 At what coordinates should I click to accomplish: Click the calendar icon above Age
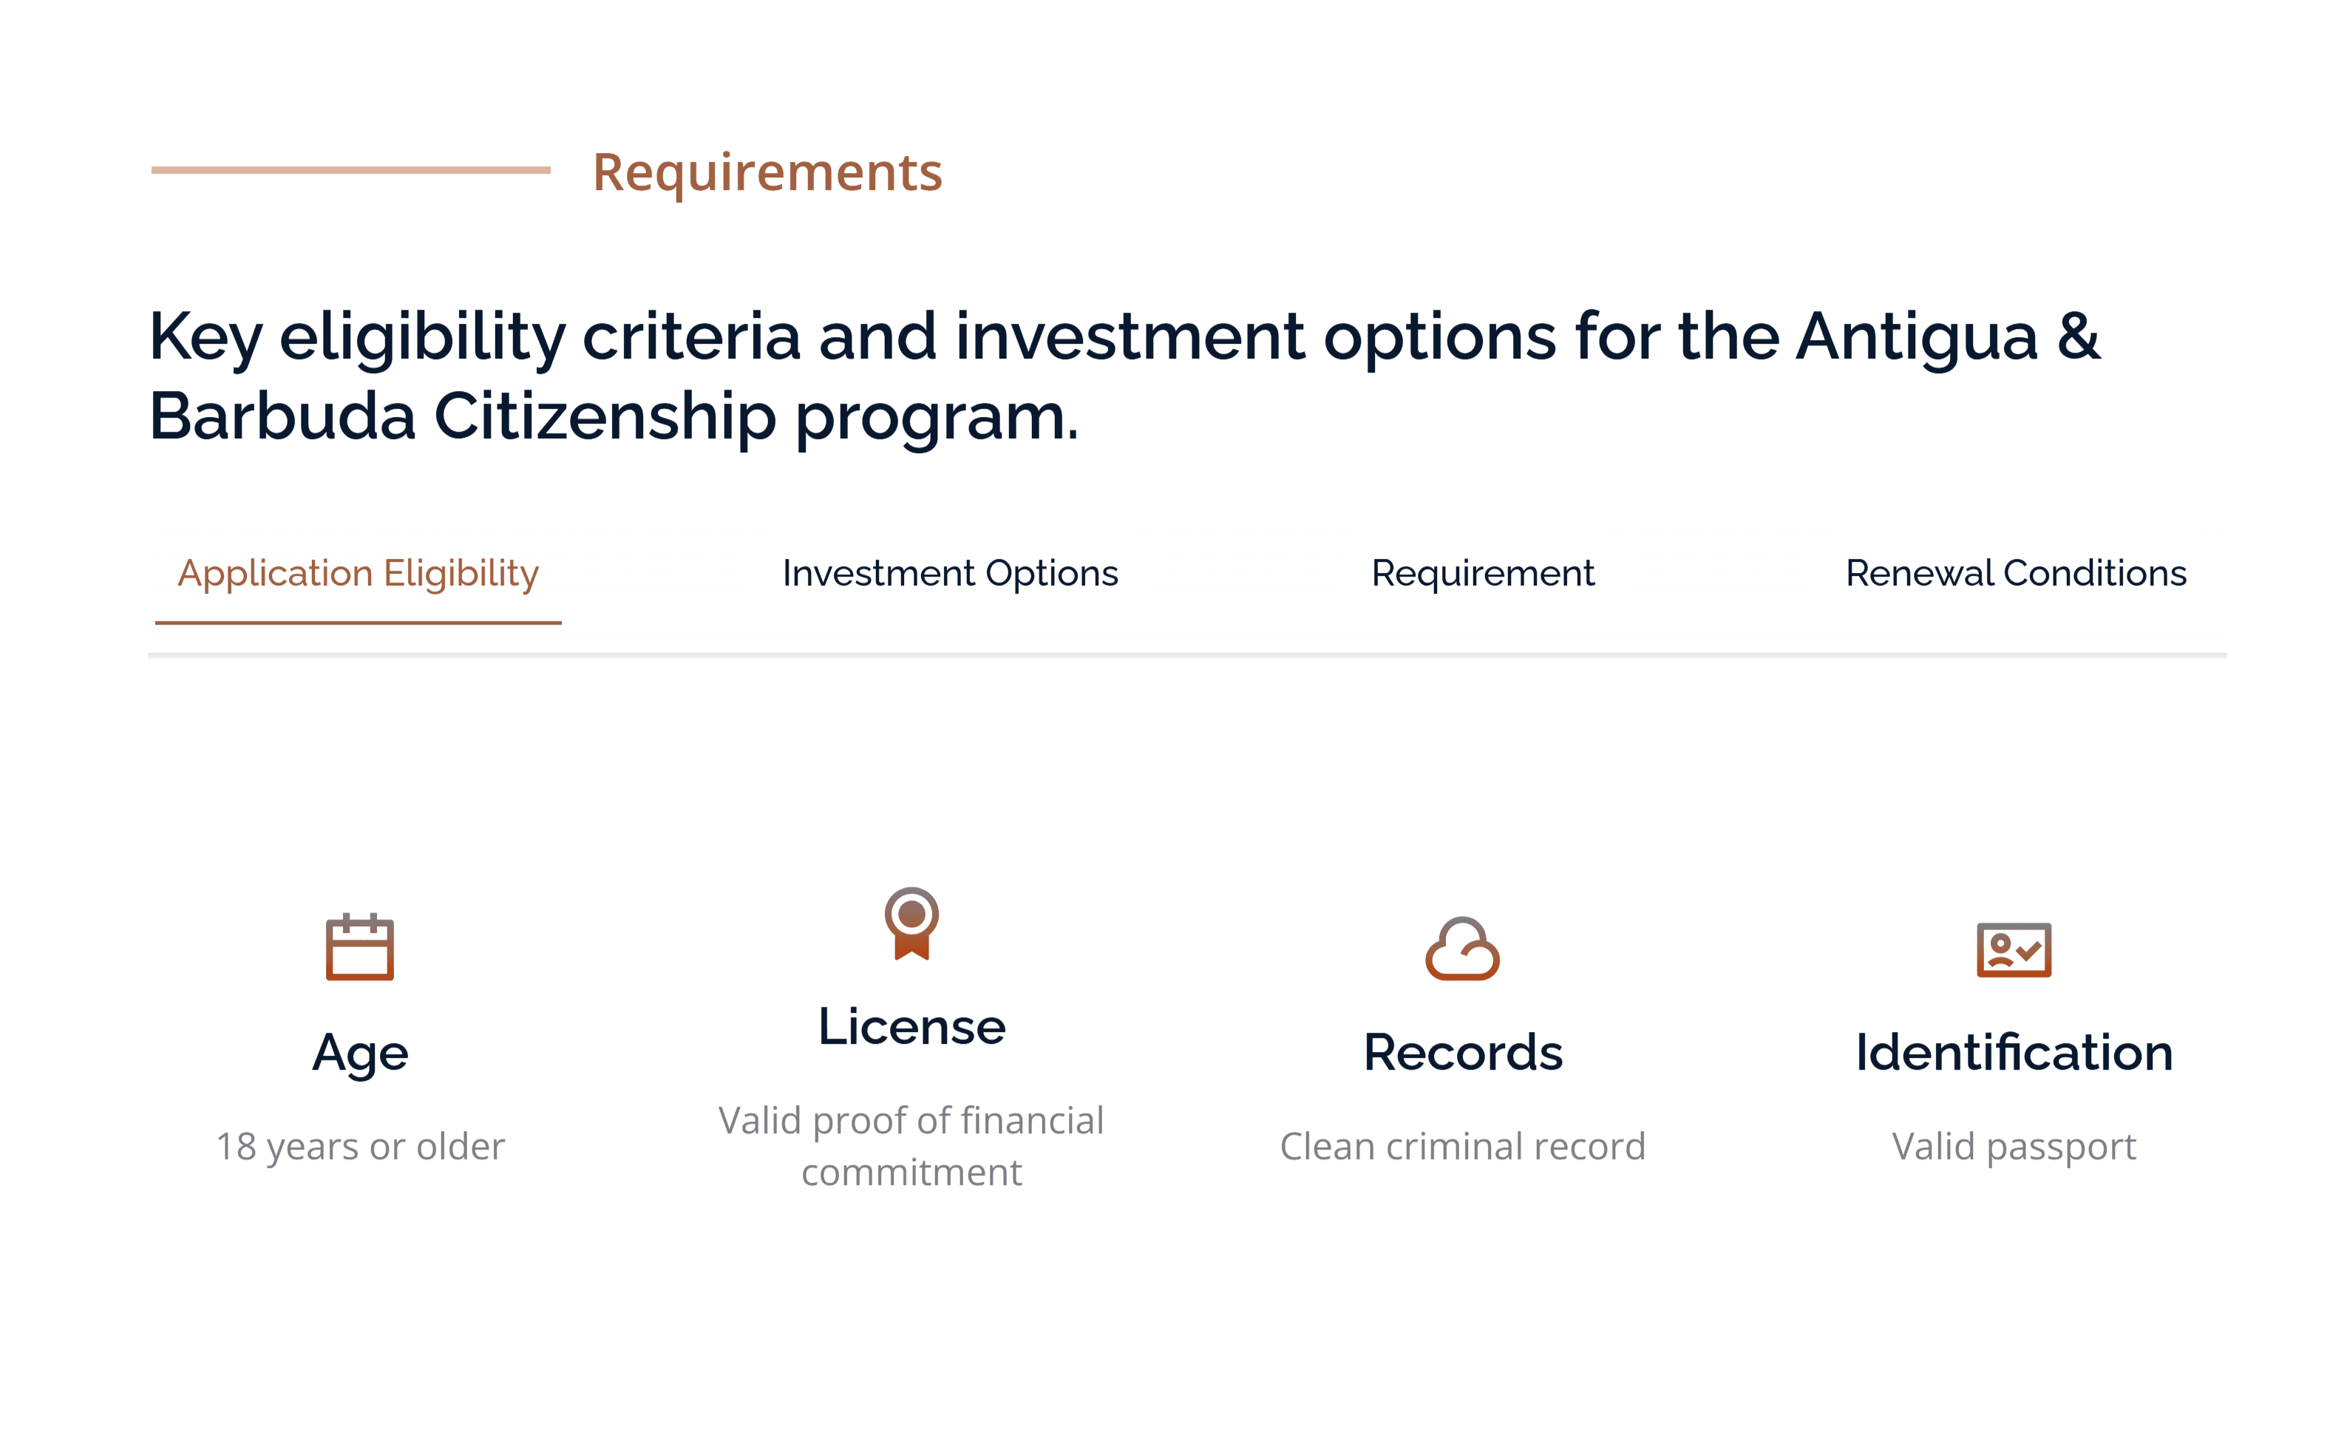coord(359,947)
